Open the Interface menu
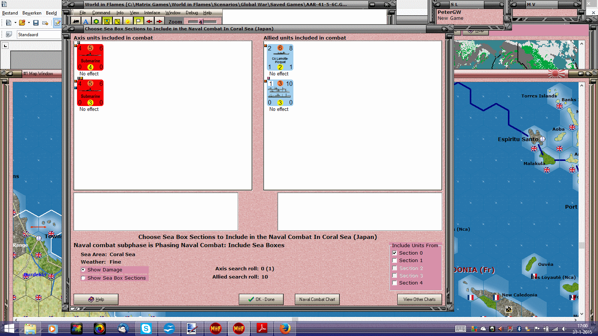598x336 pixels. pyautogui.click(x=152, y=13)
